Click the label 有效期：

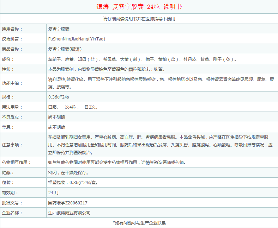pyautogui.click(x=10, y=192)
